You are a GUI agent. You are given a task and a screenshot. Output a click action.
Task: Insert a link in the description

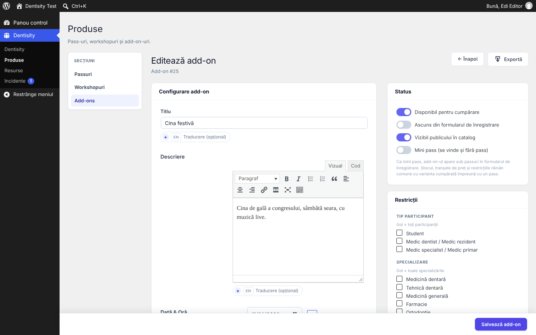click(264, 190)
